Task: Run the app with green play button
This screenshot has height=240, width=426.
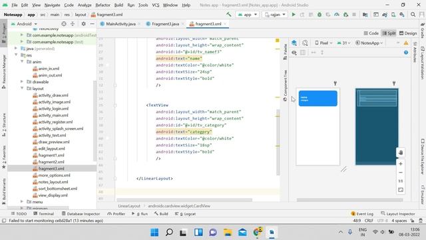Action: coord(294,15)
